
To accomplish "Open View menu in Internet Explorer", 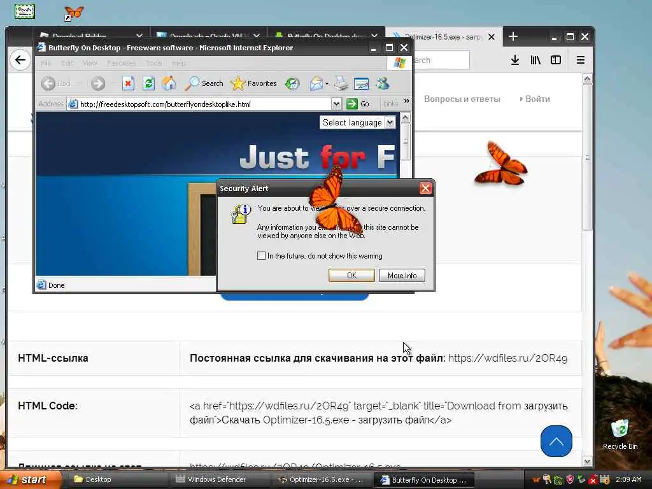I will tap(89, 63).
